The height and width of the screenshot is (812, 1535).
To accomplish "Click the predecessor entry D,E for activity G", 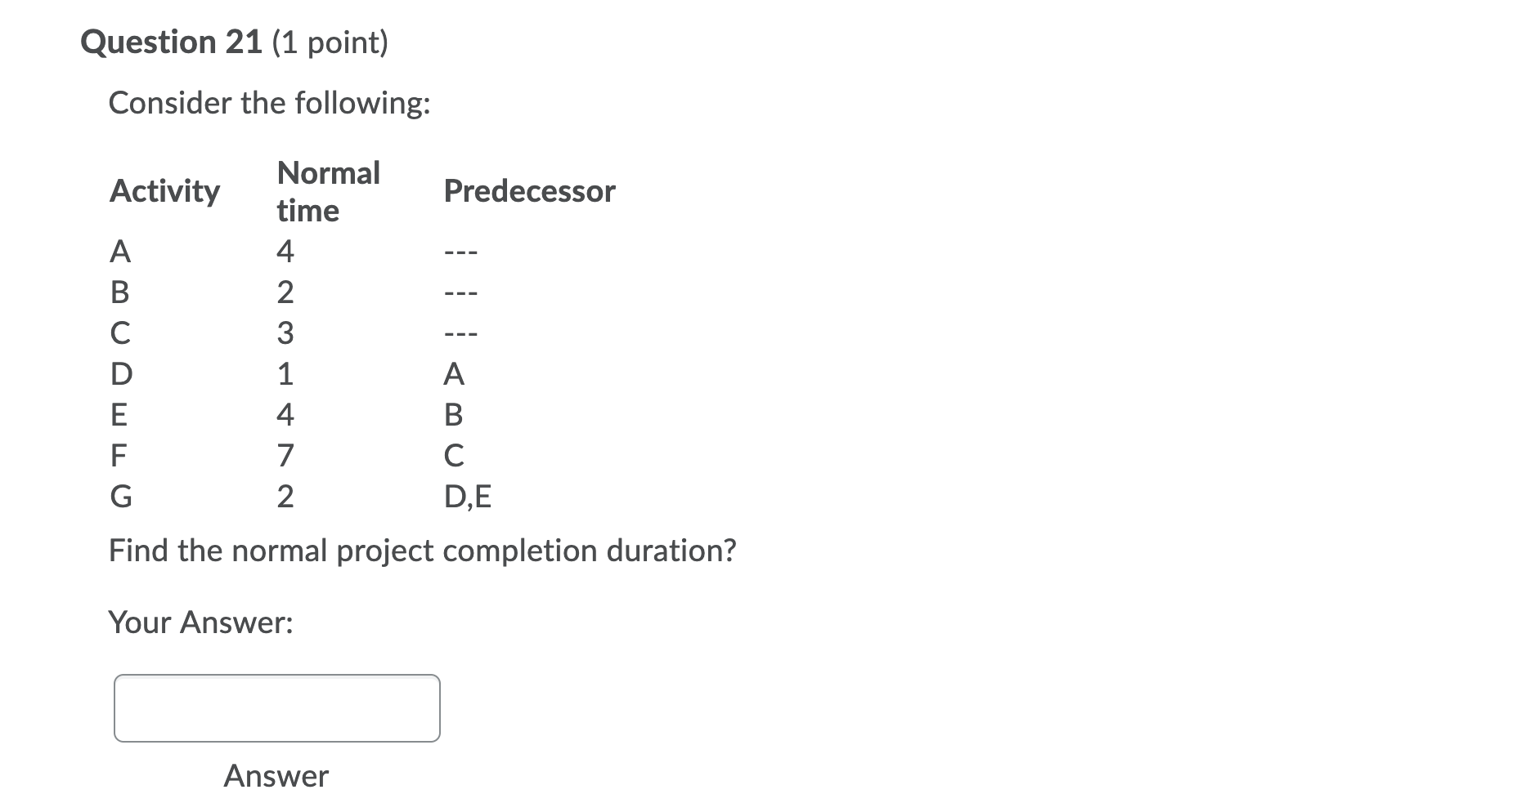I will [466, 497].
